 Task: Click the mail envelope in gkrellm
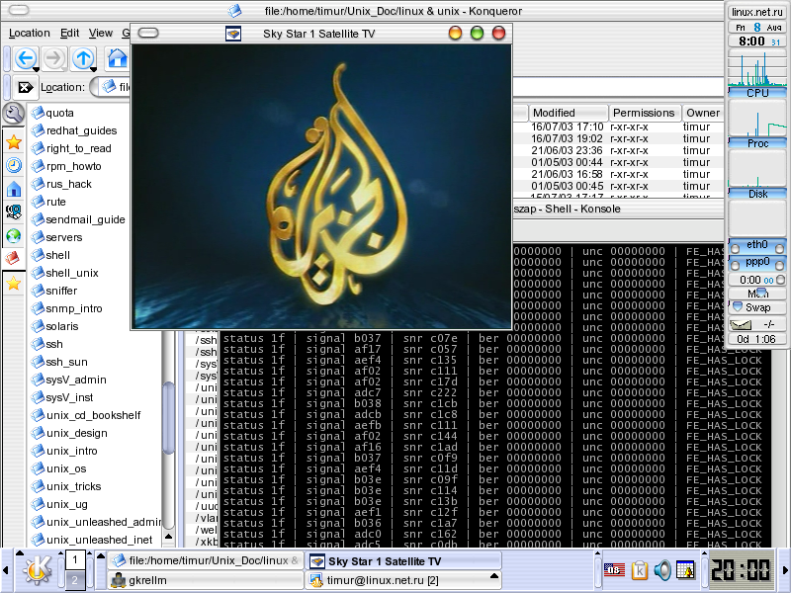[740, 325]
